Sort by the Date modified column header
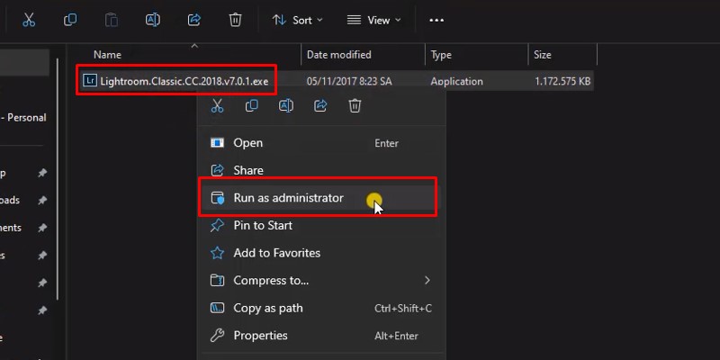 tap(339, 55)
